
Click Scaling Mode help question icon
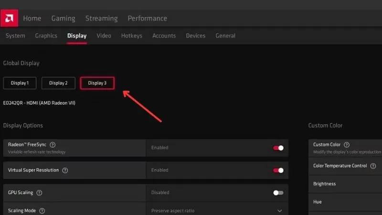point(42,210)
